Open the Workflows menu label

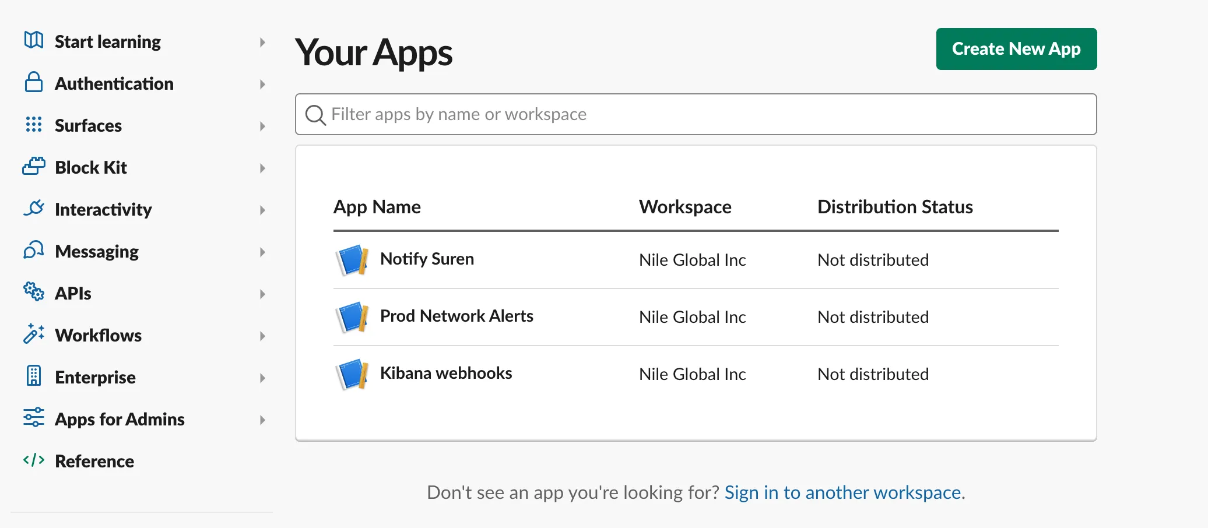click(x=98, y=335)
